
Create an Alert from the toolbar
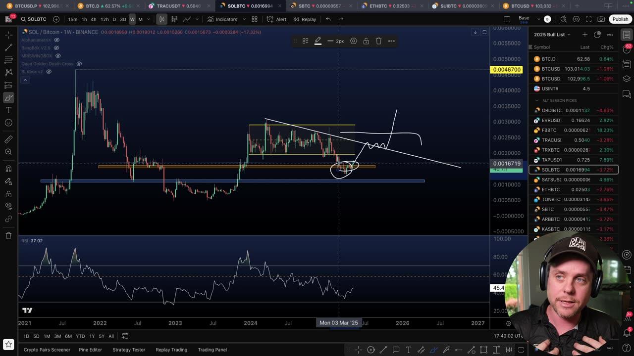pyautogui.click(x=277, y=19)
